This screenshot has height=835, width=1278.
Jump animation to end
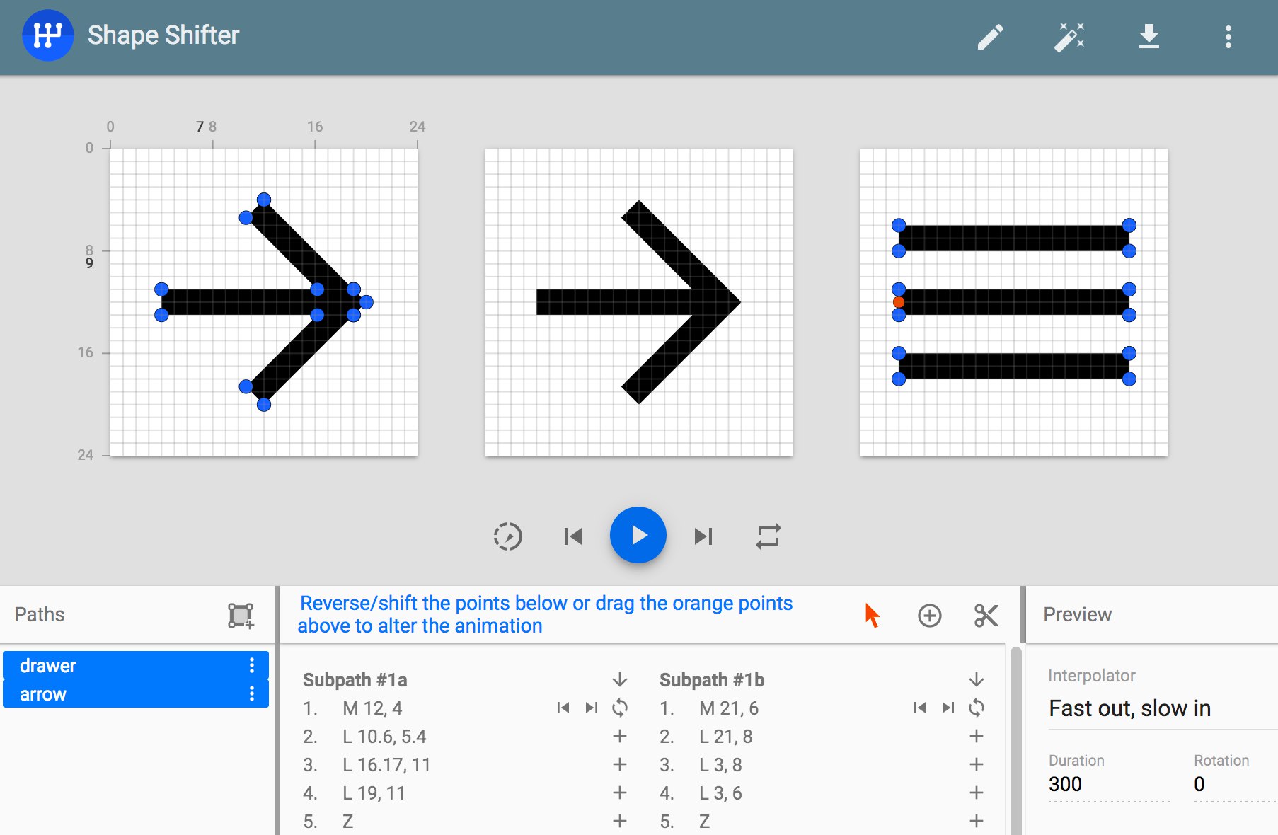click(703, 536)
